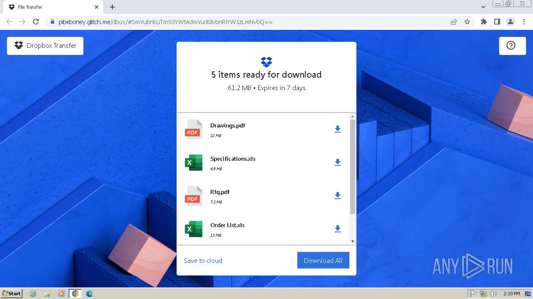The image size is (533, 299).
Task: Click the Excel icon beside Order List.xls
Action: [194, 229]
